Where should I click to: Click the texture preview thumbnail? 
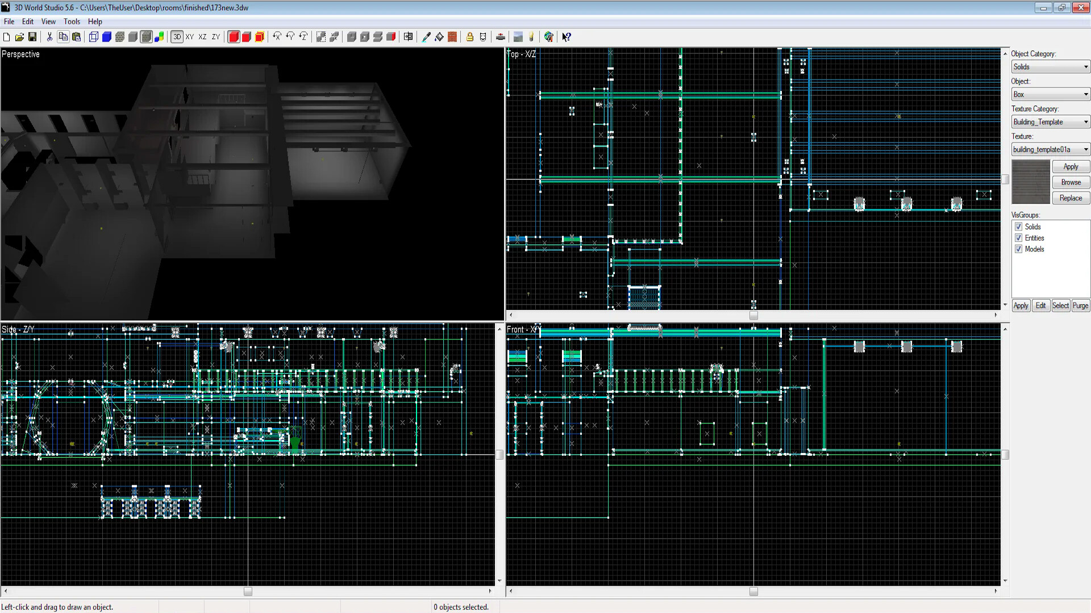coord(1030,182)
